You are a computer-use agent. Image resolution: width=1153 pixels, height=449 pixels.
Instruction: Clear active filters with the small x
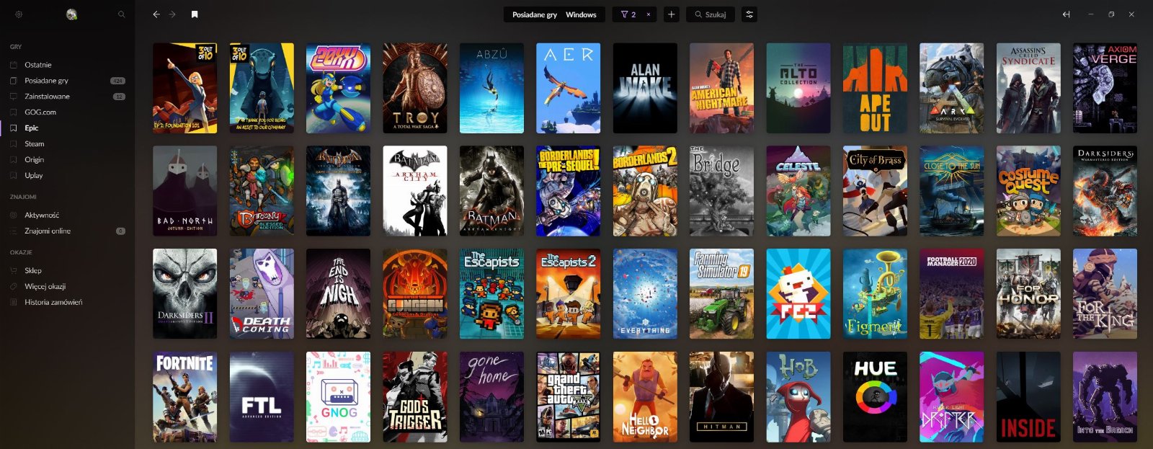649,14
